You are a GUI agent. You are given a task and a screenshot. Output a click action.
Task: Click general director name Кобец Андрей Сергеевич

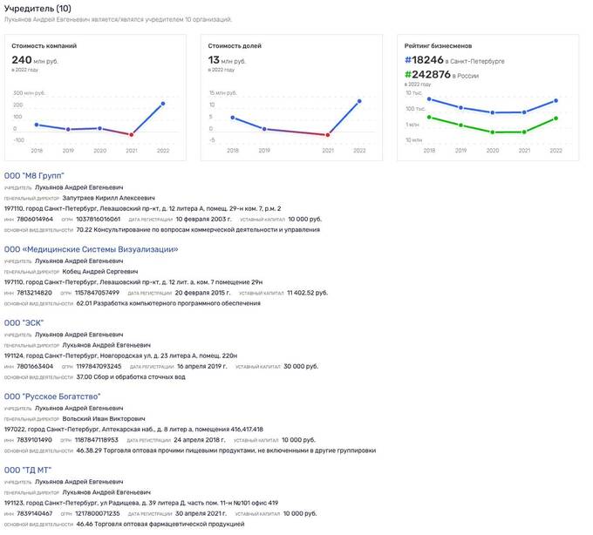pyautogui.click(x=100, y=272)
